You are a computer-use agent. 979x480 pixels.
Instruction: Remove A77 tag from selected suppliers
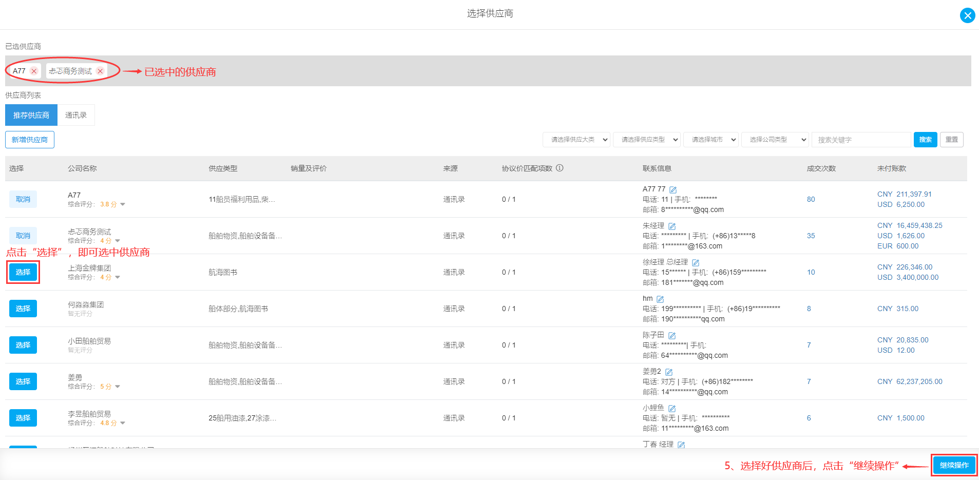click(34, 71)
